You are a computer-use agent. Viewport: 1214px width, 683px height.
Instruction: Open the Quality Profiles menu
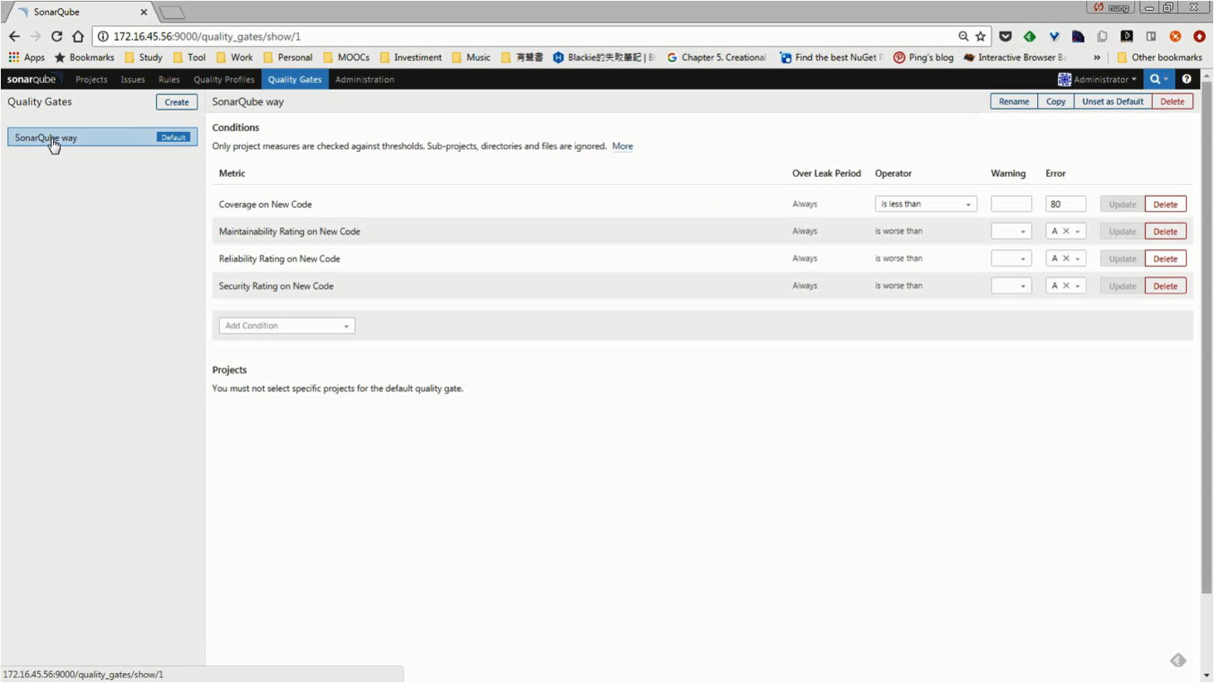224,80
